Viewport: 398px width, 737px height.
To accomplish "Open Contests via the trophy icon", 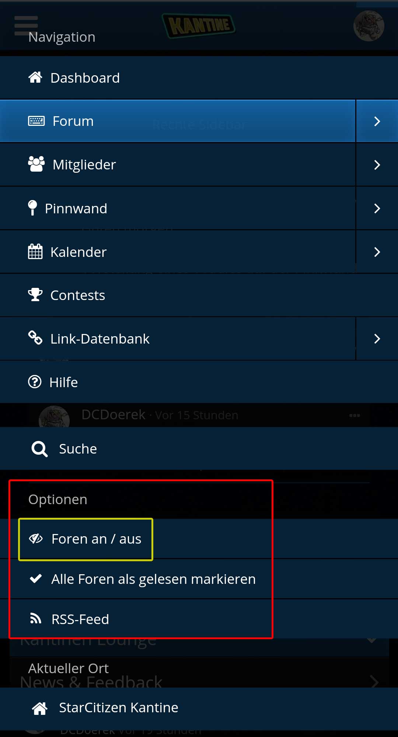I will (x=35, y=295).
